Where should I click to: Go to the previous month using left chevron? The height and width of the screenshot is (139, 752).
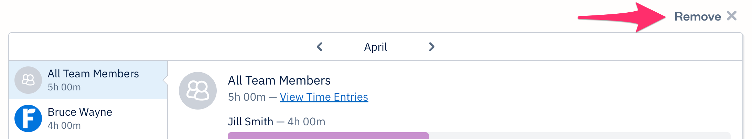click(320, 47)
